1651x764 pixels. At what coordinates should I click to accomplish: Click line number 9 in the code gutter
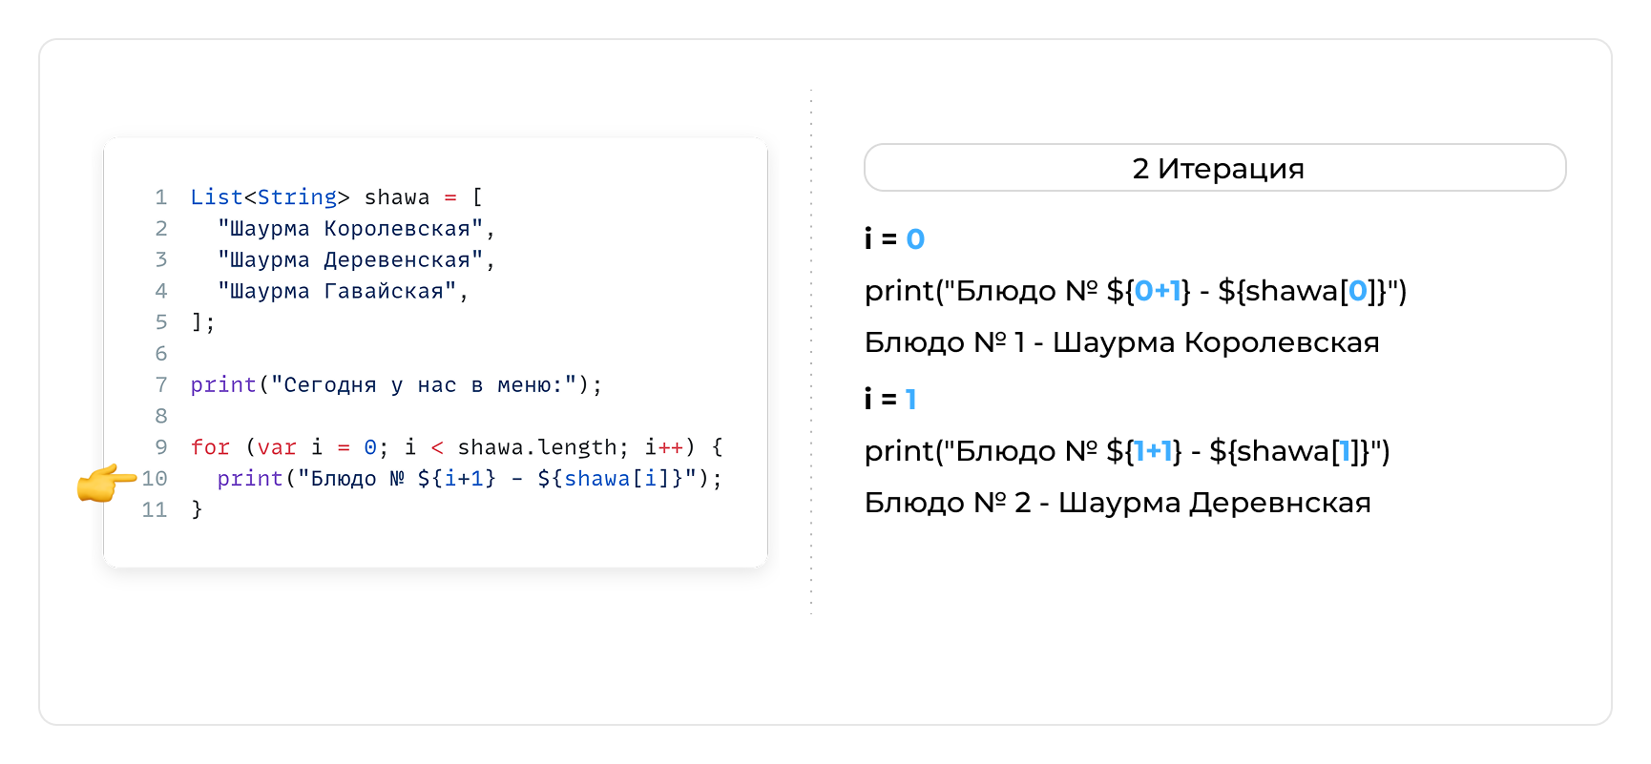[x=160, y=447]
